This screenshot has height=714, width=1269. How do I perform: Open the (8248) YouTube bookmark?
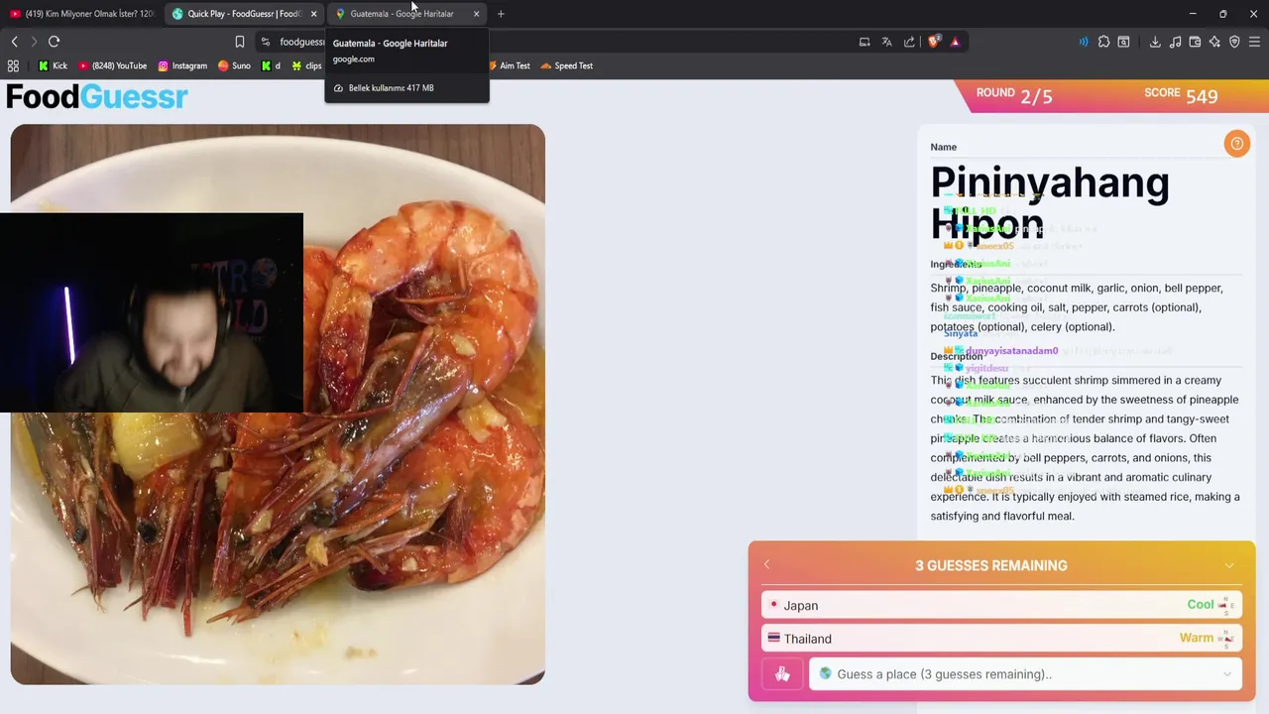(x=112, y=66)
